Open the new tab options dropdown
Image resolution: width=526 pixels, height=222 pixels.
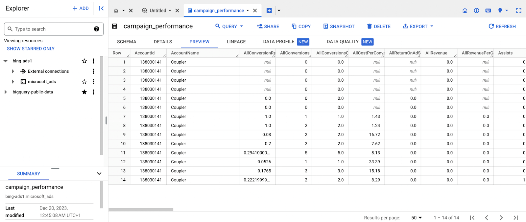coord(279,10)
